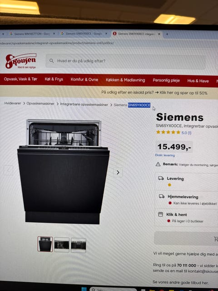Screen dimensions: 218x291
Task: Close the Siemens WM16S771DN Google tab
Action: click(54, 34)
